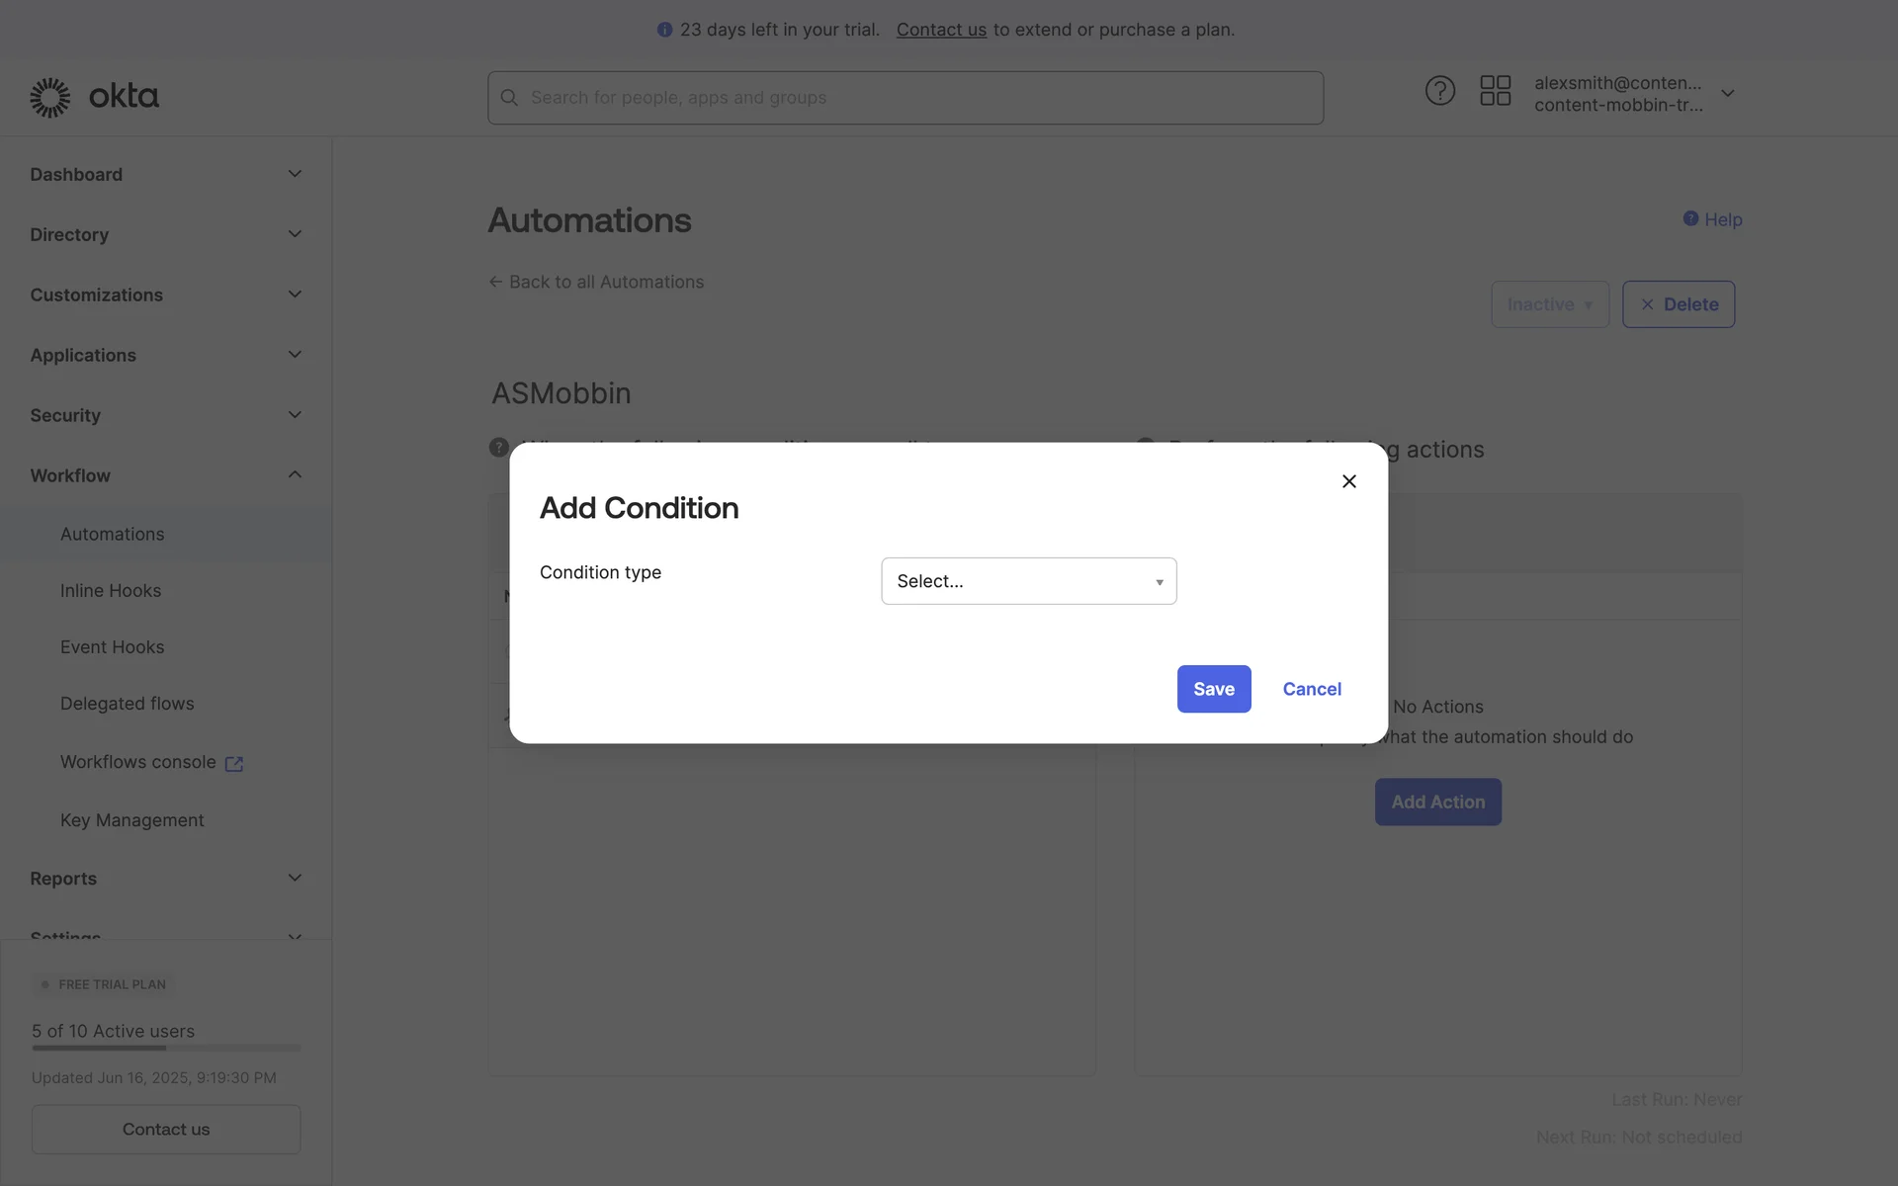Save the new condition
Image resolution: width=1898 pixels, height=1186 pixels.
[x=1213, y=689]
